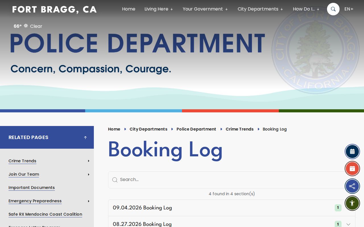Click the dark blue calendar floating button
364x227 pixels.
(352, 152)
